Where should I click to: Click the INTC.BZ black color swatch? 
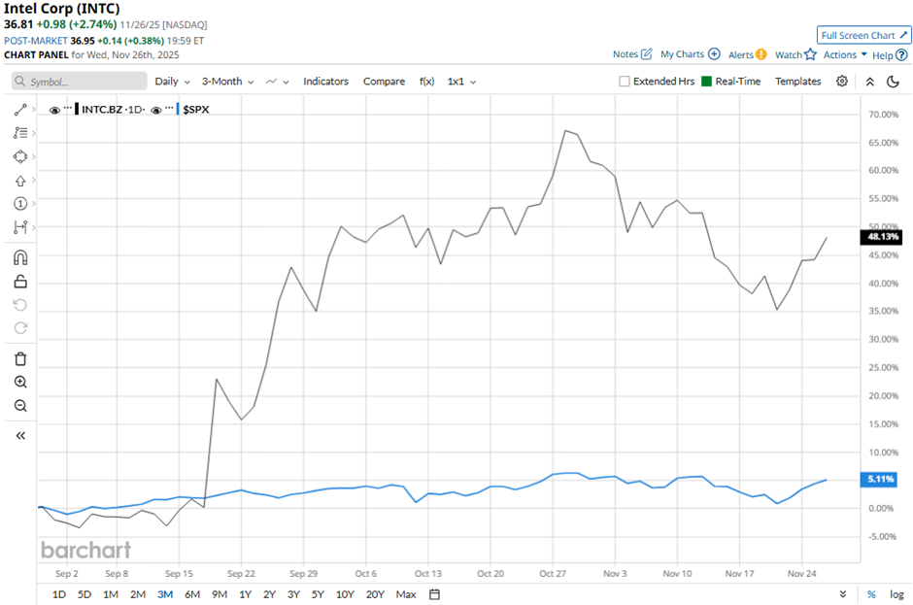[77, 110]
